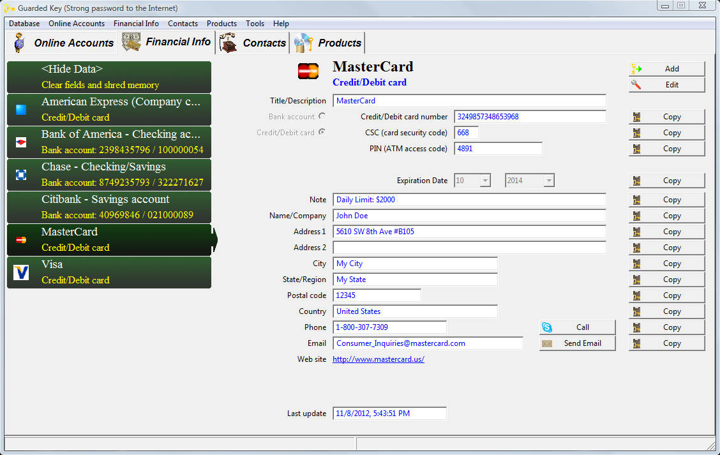This screenshot has width=720, height=455.
Task: Click the copy icon for State/Region
Action: pos(636,280)
